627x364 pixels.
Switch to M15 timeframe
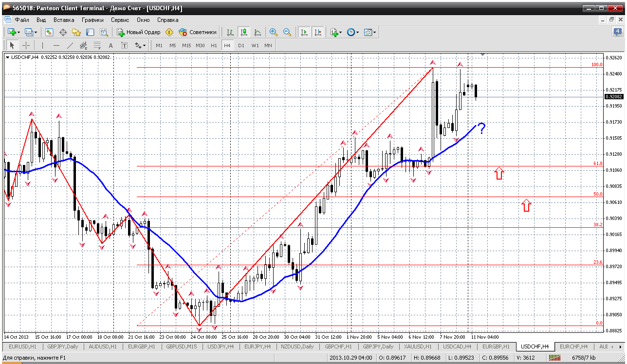tap(186, 45)
